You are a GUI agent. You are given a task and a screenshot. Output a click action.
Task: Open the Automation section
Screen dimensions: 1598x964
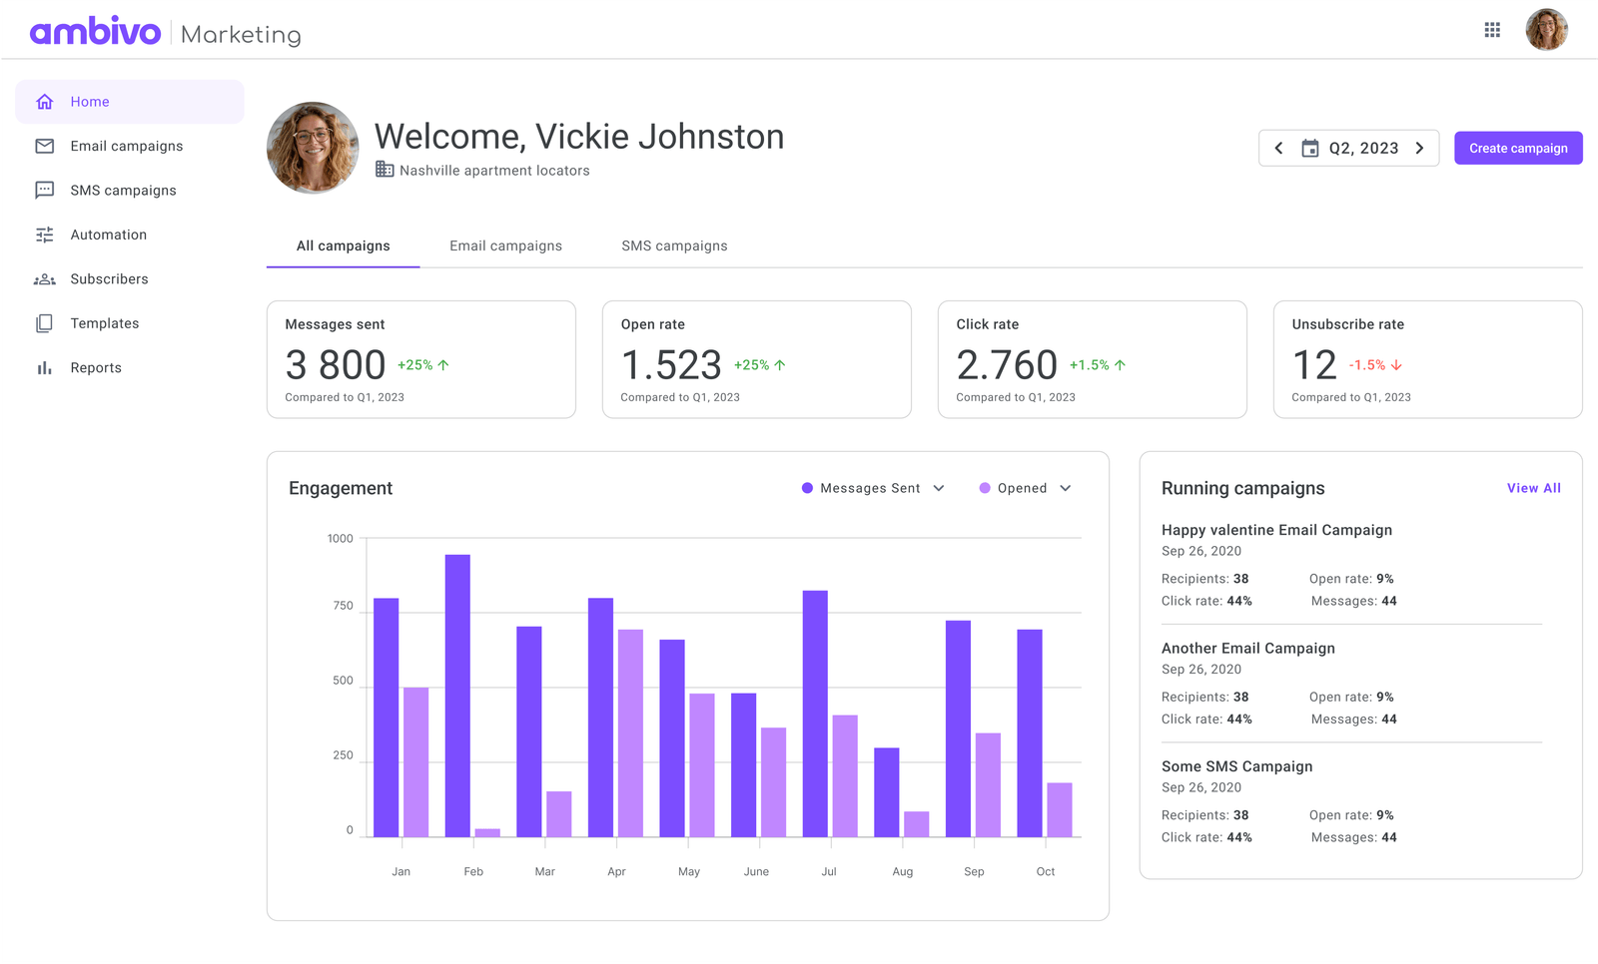point(44,235)
